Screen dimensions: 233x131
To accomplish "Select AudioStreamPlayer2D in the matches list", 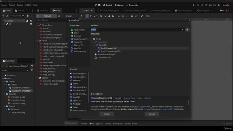I will click(111, 51).
